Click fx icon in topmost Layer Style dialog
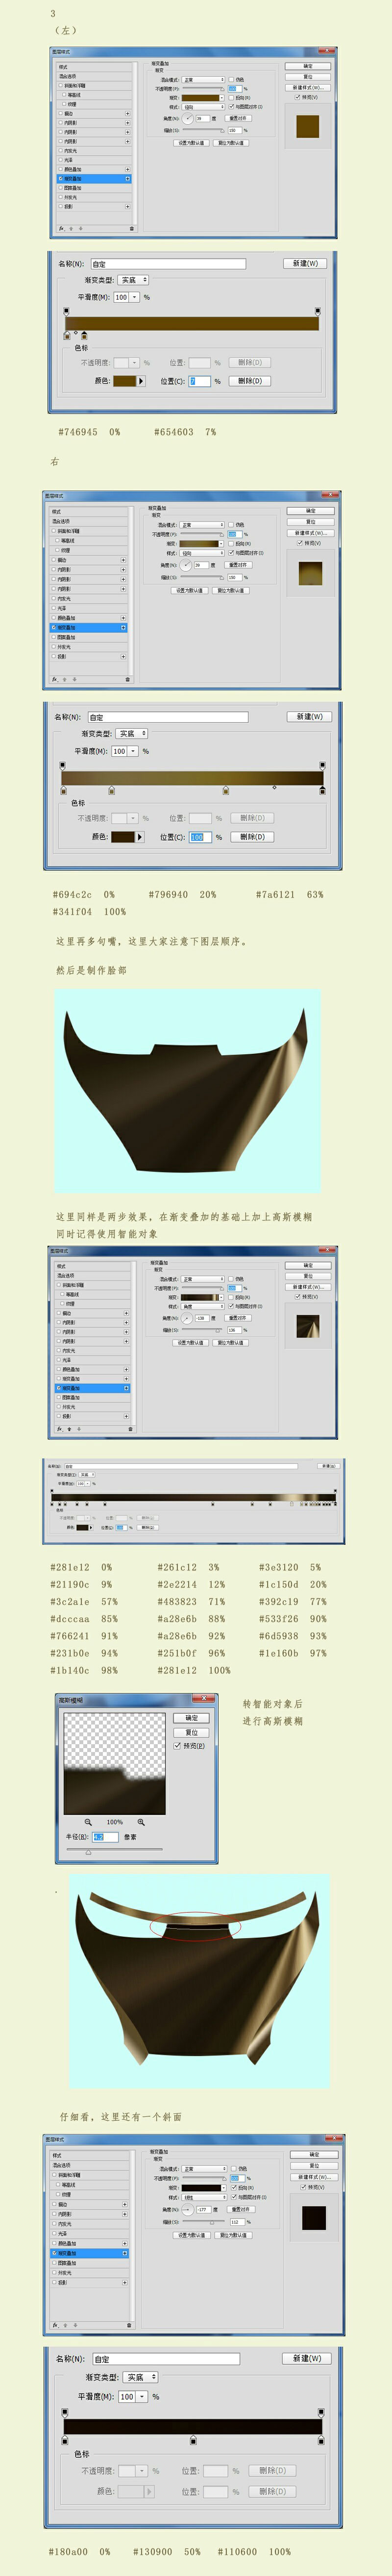This screenshot has height=2576, width=392. coord(62,228)
